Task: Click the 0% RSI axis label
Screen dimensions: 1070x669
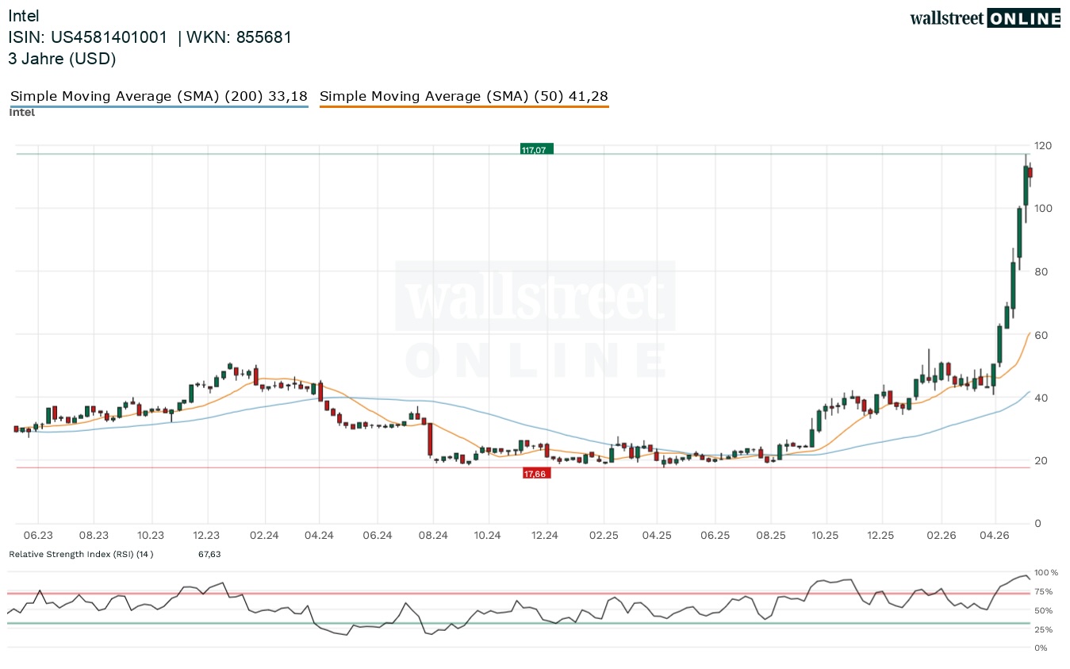Action: [1041, 648]
